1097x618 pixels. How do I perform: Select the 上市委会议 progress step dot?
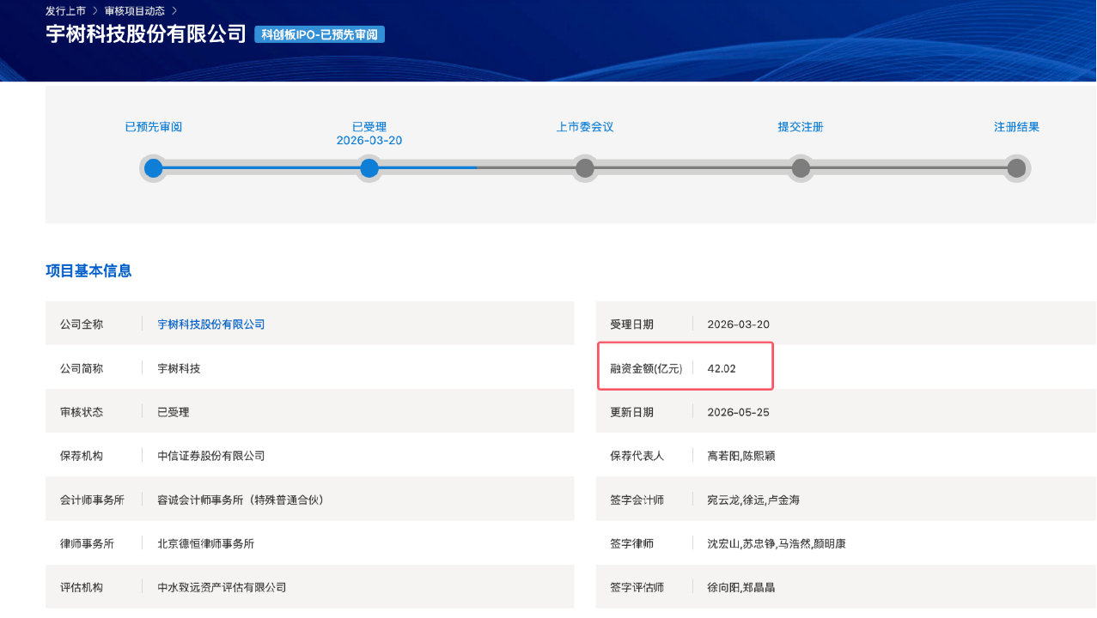pyautogui.click(x=585, y=168)
